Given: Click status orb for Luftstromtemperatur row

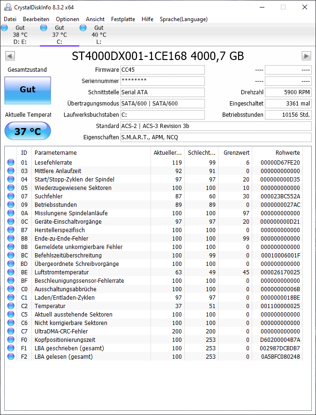Looking at the screenshot, I should pos(11,272).
